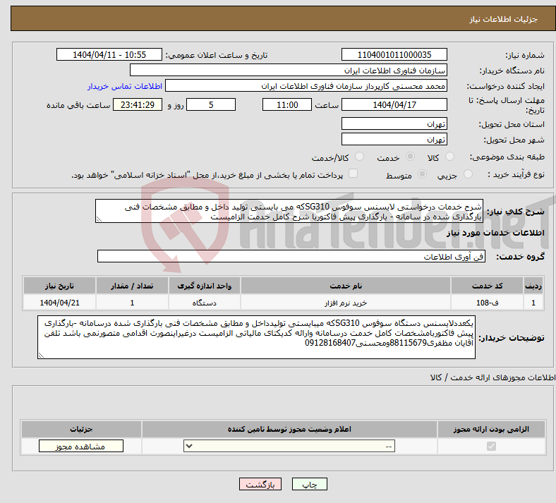
Task: Click the جزئیات column header in permits table
Action: [x=81, y=429]
